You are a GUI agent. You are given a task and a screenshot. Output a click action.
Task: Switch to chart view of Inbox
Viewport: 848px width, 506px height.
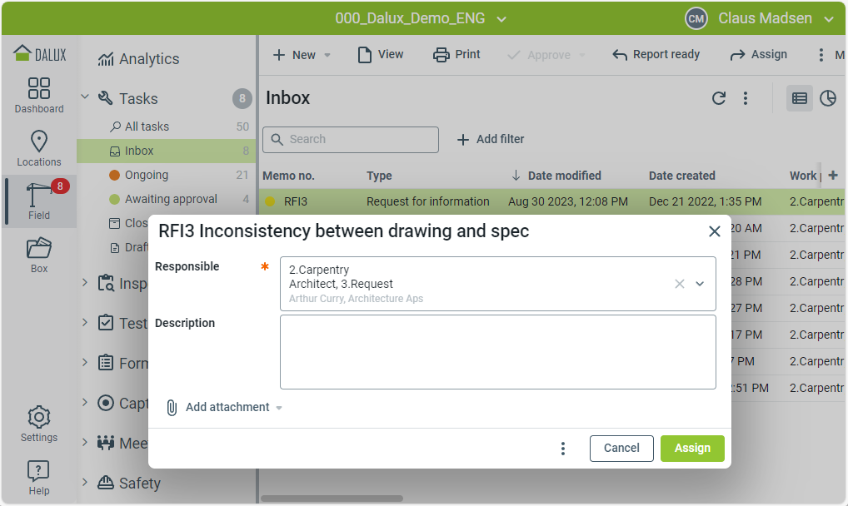(827, 98)
